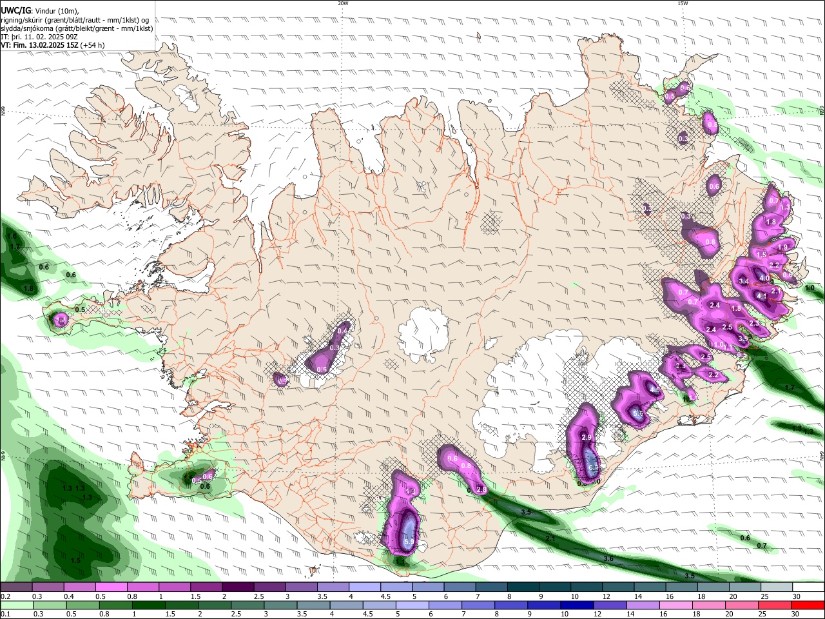Select the snow-scale swatch between 6 and 7
This screenshot has width=825, height=619.
pos(459,587)
